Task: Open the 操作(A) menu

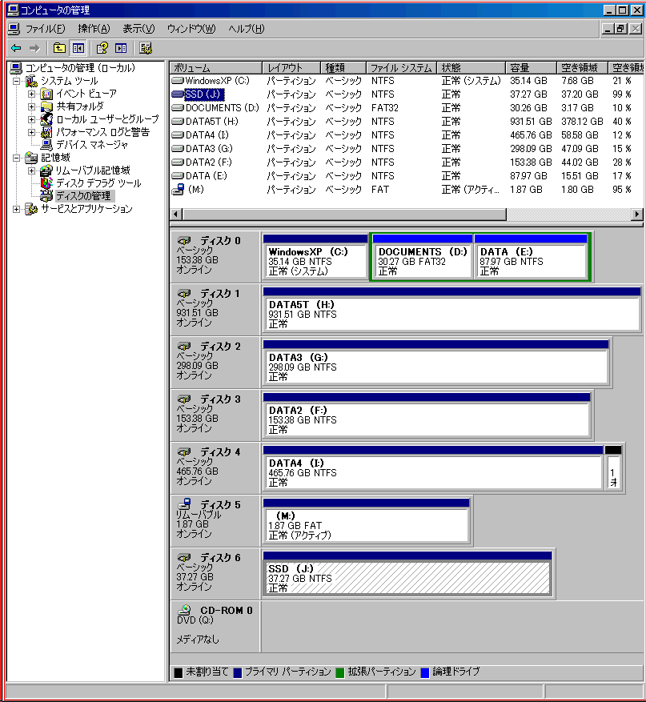Action: click(94, 29)
